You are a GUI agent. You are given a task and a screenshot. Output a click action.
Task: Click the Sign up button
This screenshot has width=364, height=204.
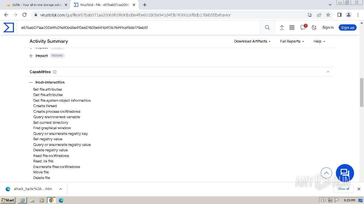click(x=348, y=27)
